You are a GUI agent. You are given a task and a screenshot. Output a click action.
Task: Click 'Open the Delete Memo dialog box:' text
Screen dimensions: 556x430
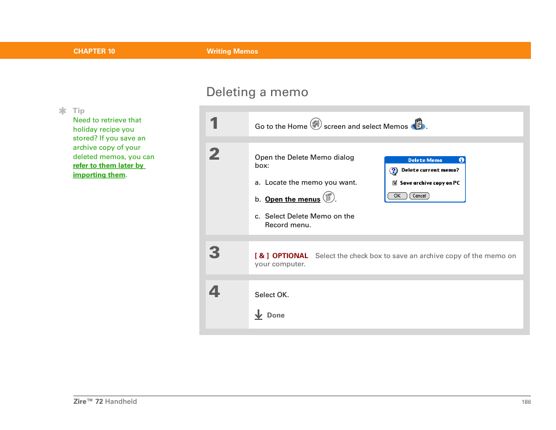pyautogui.click(x=304, y=161)
